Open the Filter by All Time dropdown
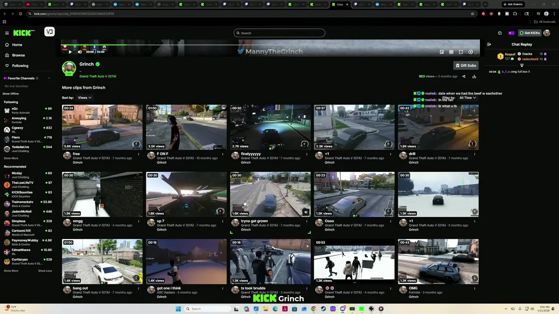The image size is (559, 314). (468, 98)
